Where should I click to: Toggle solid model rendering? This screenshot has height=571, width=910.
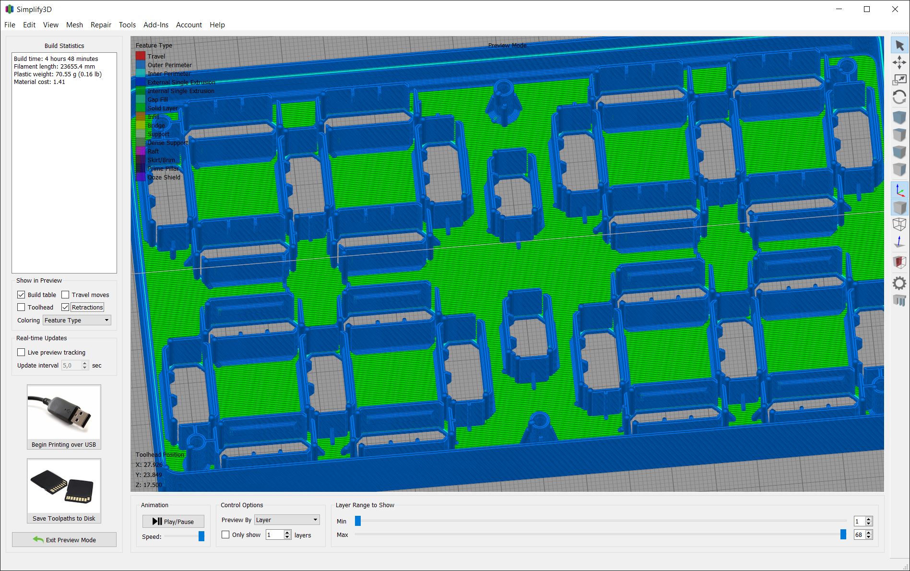pos(899,207)
